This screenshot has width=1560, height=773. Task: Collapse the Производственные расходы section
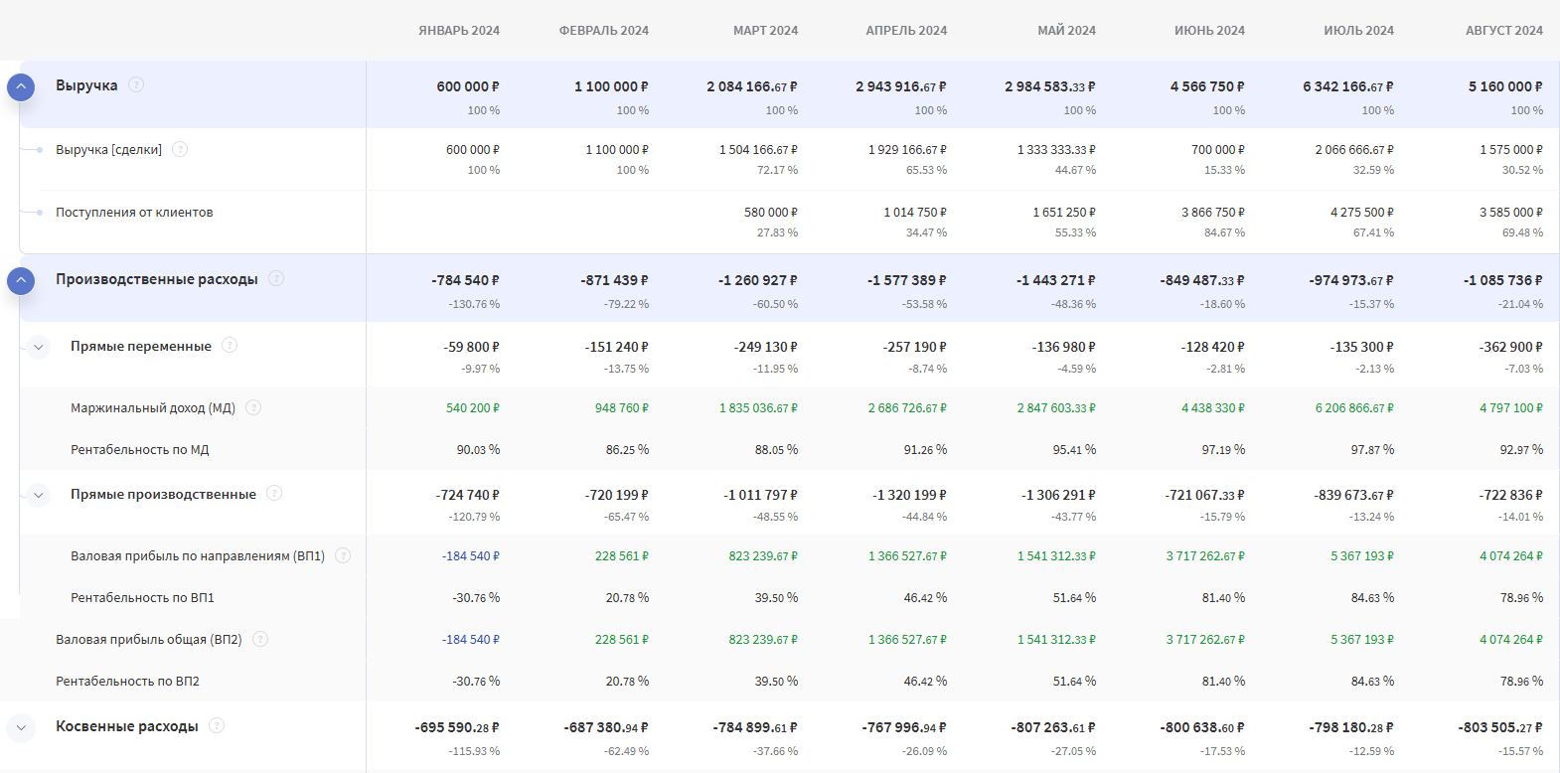coord(21,281)
